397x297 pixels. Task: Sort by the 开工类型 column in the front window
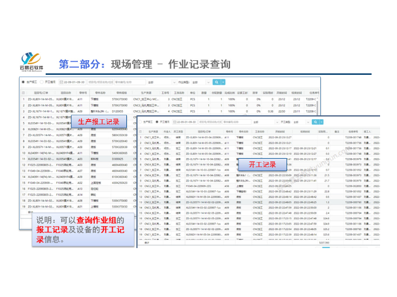(178, 132)
